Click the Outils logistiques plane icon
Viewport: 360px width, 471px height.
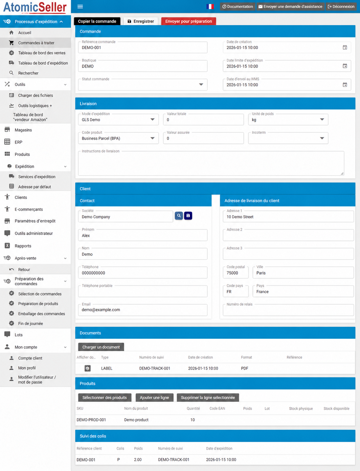[x=11, y=105]
